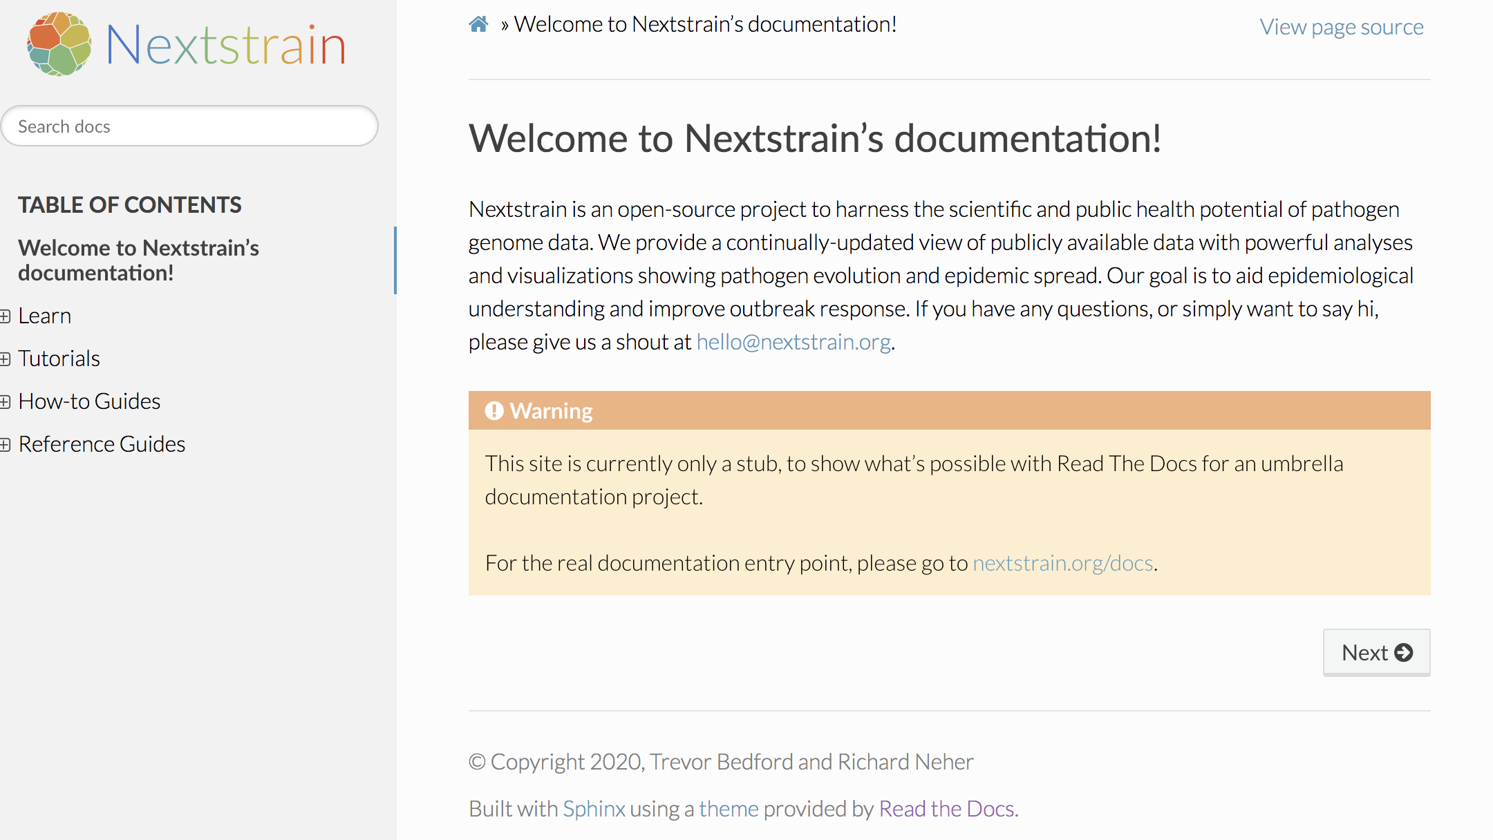Click the home icon in breadcrumb
The height and width of the screenshot is (840, 1493).
tap(478, 25)
